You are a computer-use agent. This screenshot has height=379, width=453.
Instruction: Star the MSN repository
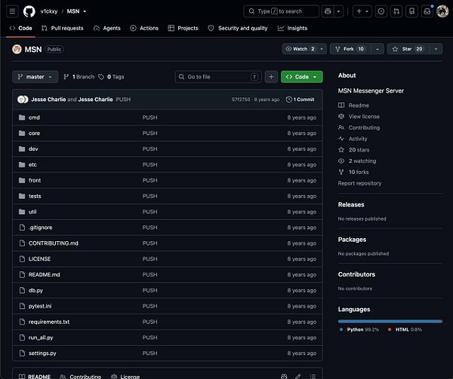pyautogui.click(x=408, y=49)
